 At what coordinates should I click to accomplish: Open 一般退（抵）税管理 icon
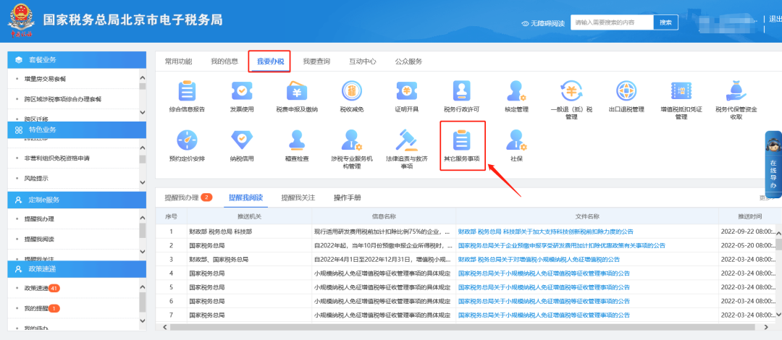(x=571, y=91)
